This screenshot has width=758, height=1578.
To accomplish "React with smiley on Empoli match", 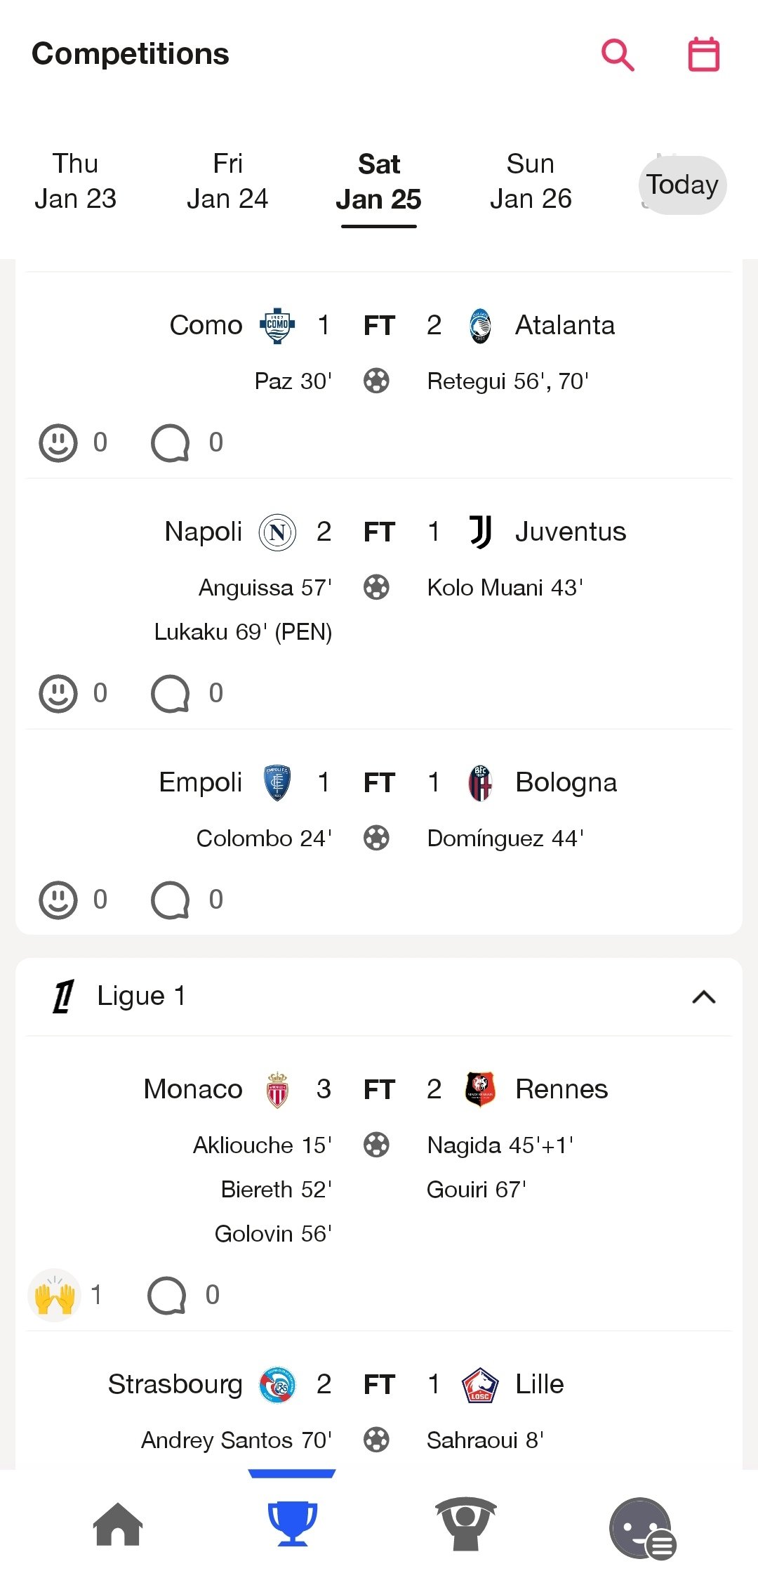I will point(58,900).
